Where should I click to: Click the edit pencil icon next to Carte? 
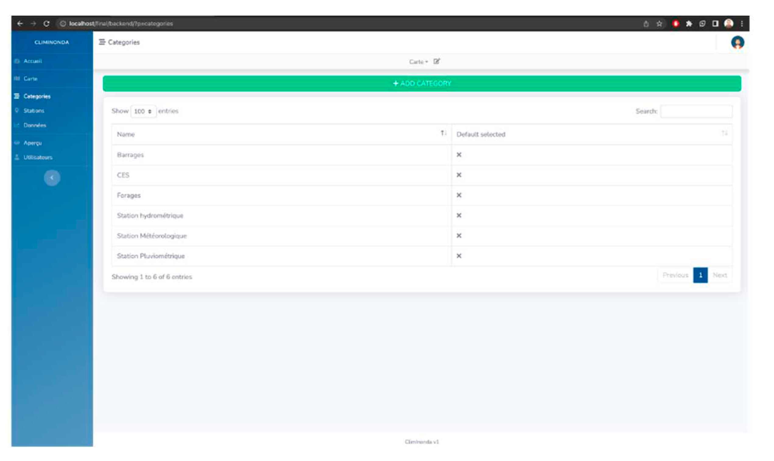[x=436, y=61]
